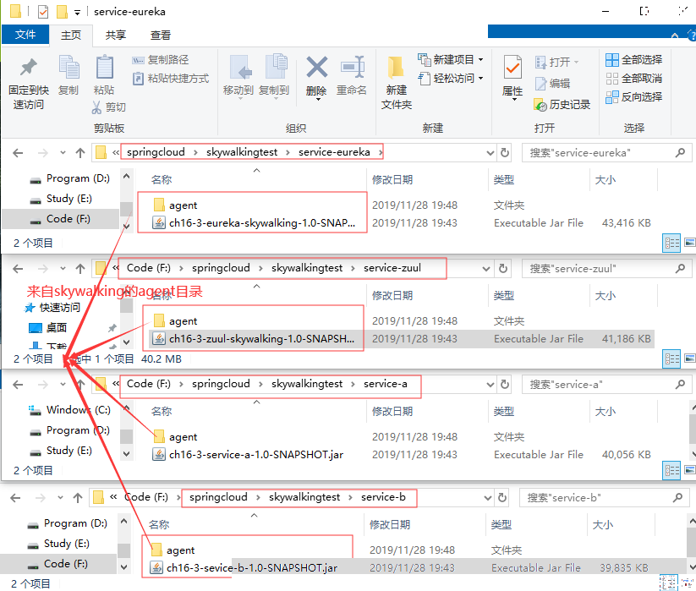
Task: Switch to the 查看 ribbon tab
Action: click(160, 35)
